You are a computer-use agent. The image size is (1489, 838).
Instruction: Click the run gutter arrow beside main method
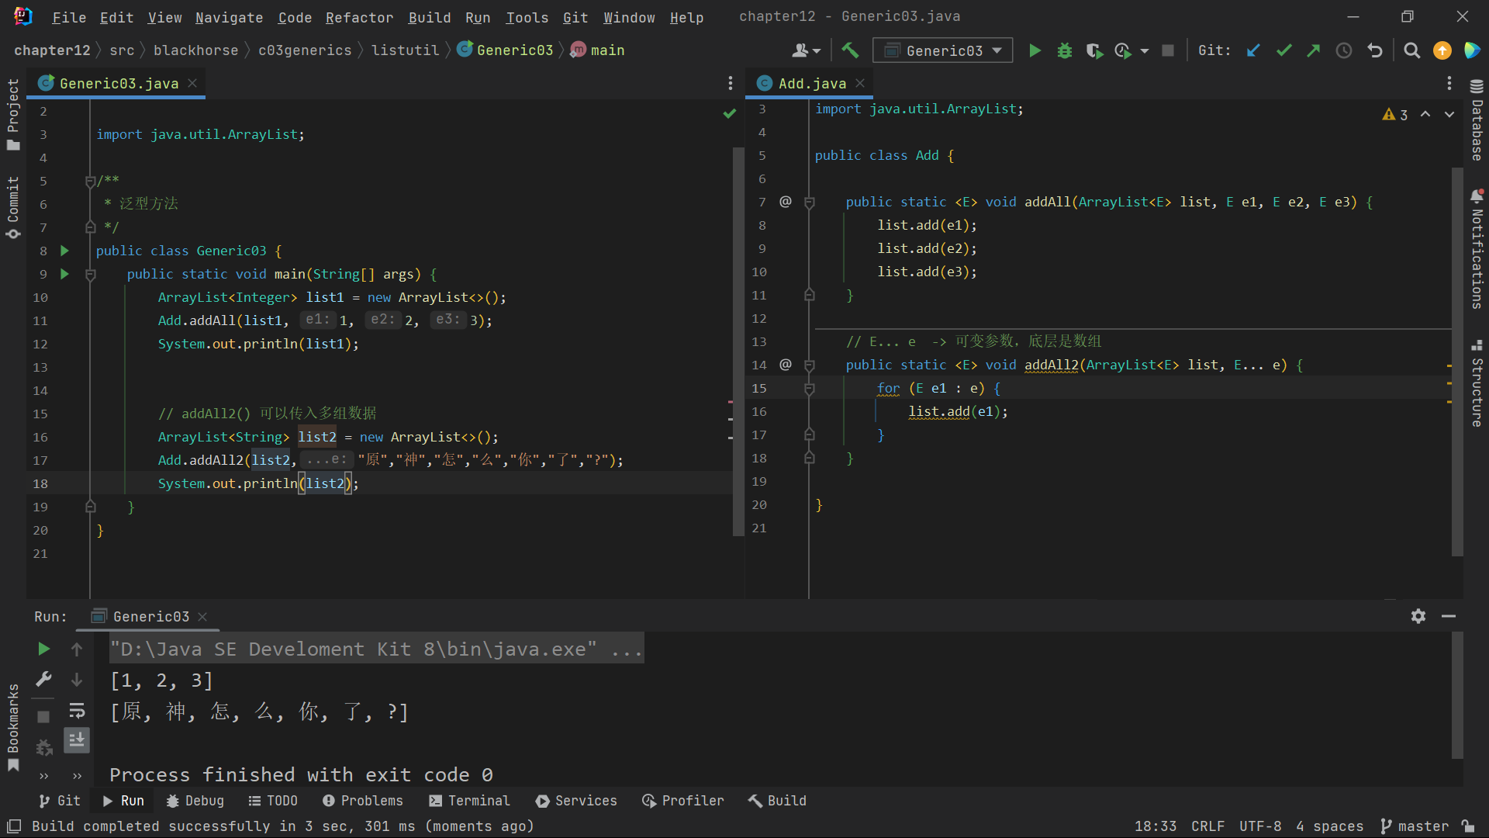(x=64, y=274)
